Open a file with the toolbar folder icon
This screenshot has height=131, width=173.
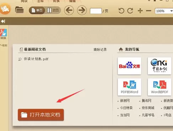(19, 10)
